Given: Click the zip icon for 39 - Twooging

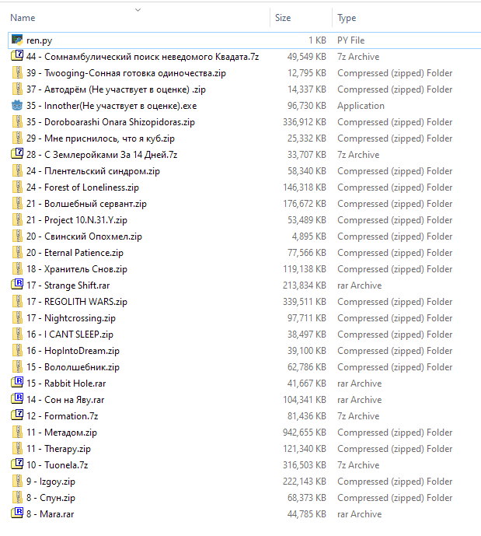Looking at the screenshot, I should [x=17, y=73].
